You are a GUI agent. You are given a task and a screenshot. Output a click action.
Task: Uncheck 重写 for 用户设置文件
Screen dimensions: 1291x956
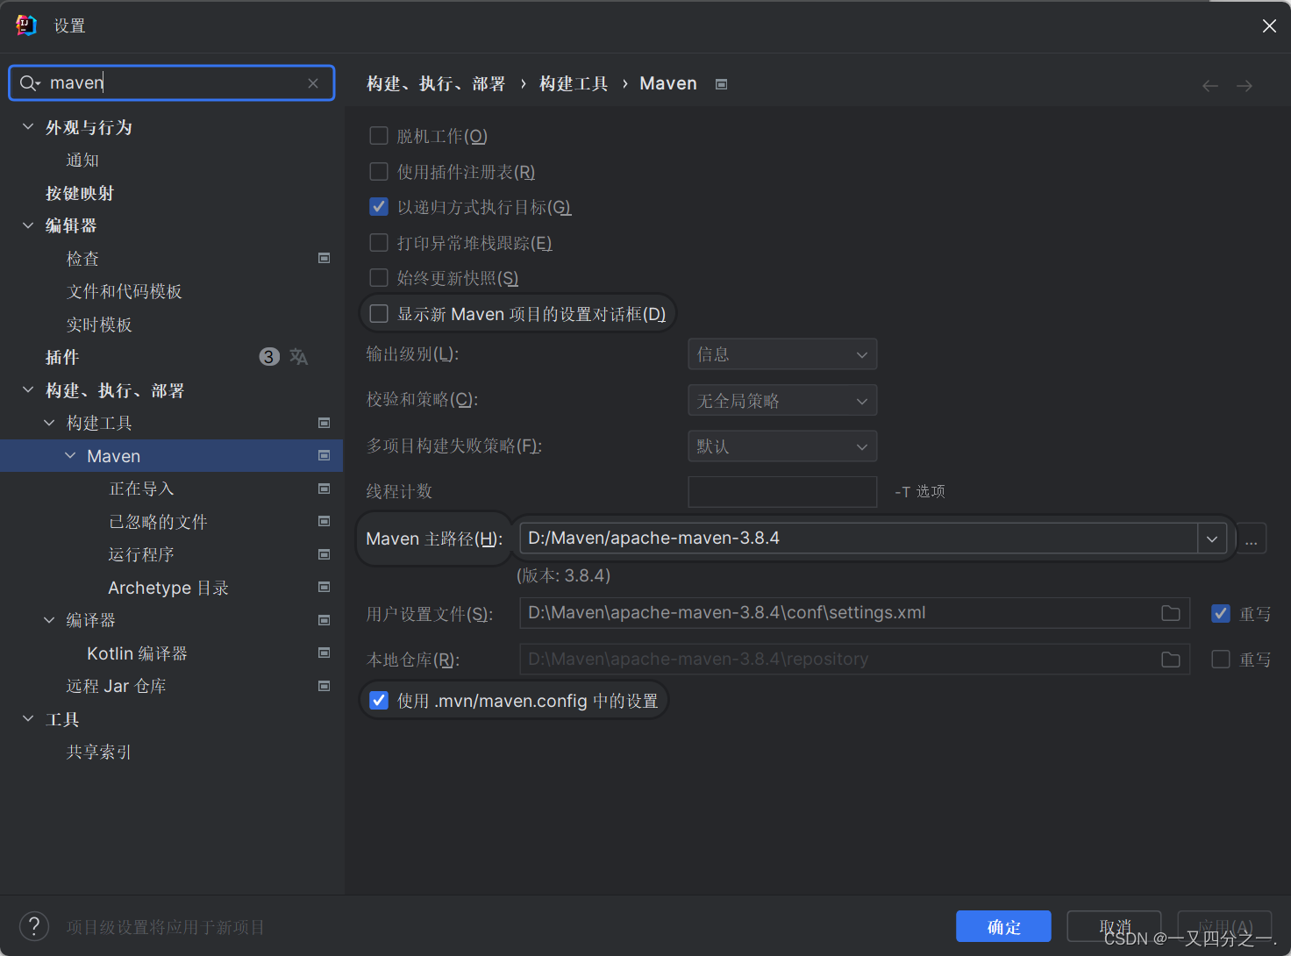(x=1221, y=613)
